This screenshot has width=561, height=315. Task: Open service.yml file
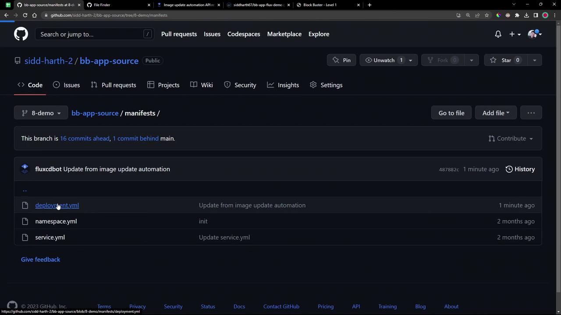point(50,237)
